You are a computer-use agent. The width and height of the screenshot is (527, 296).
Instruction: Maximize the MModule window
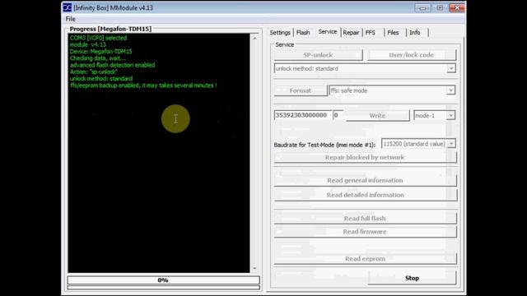coord(440,7)
